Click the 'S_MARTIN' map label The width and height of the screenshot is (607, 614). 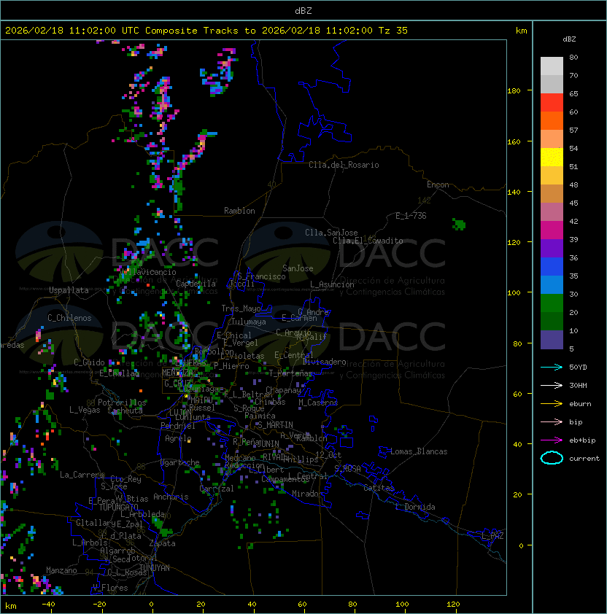coord(276,425)
